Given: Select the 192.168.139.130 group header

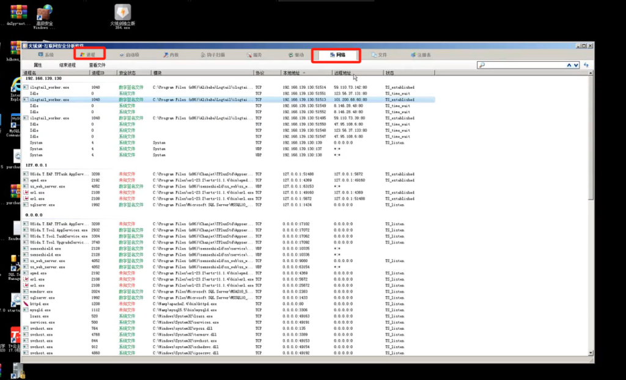Looking at the screenshot, I should pyautogui.click(x=43, y=79).
